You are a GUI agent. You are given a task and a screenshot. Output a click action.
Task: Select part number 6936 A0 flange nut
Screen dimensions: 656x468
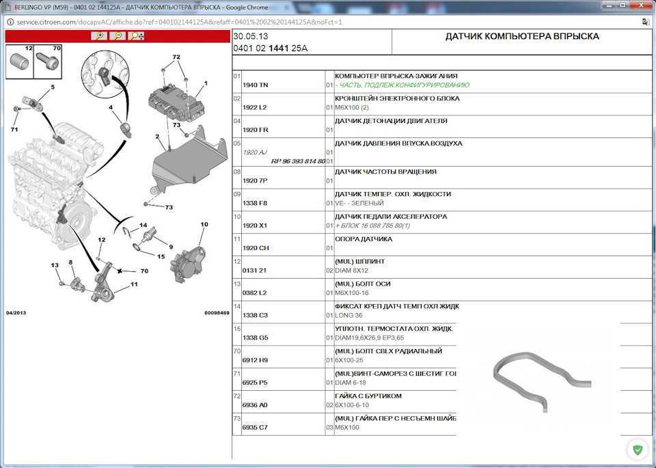(255, 405)
